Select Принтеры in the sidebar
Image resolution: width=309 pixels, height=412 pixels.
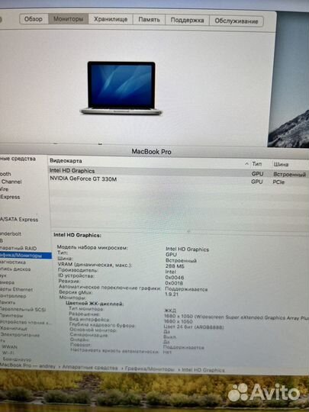tap(11, 315)
